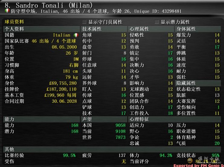Enable 显示守门员属性 checkbox
The height and width of the screenshot is (167, 224).
tap(85, 22)
